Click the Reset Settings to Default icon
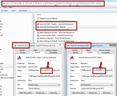This screenshot has height=96, width=117. coord(38,41)
